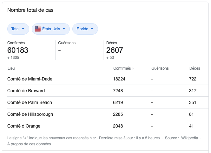Open the Floride region dropdown
211x153 pixels.
point(85,29)
